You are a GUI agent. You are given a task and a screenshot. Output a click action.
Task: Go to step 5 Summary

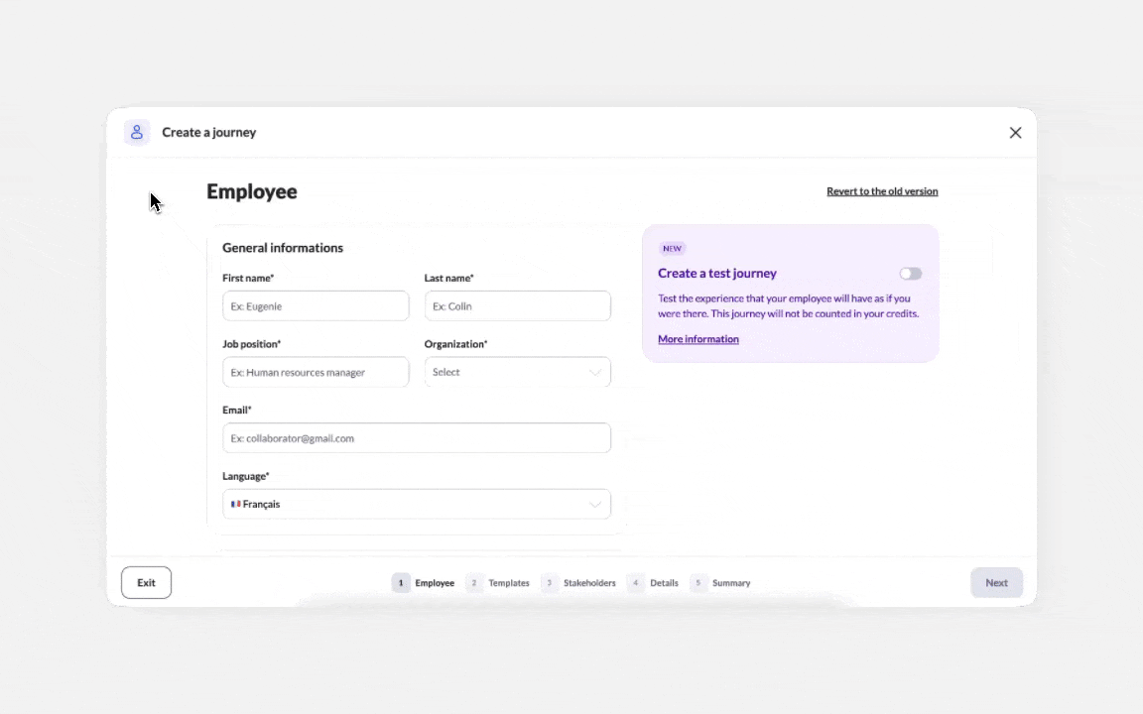click(720, 583)
